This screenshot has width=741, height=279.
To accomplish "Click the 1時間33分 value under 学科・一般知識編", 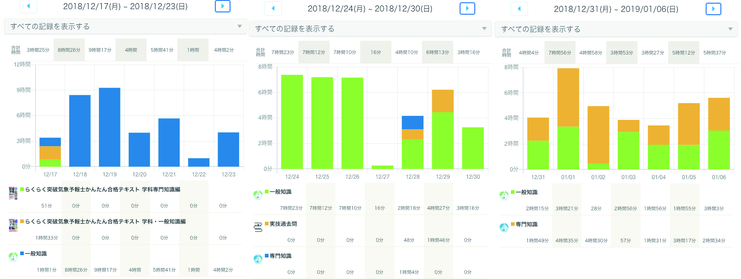I will 47,238.
